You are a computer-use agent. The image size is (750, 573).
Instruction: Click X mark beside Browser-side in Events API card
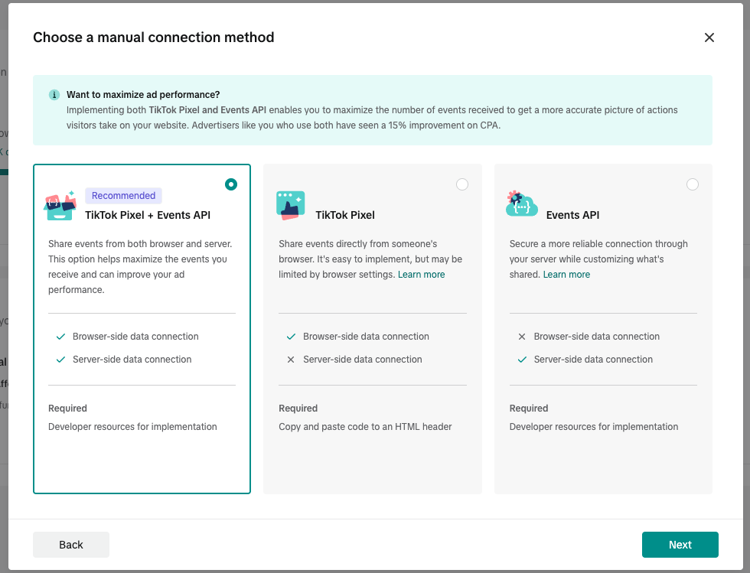click(522, 337)
